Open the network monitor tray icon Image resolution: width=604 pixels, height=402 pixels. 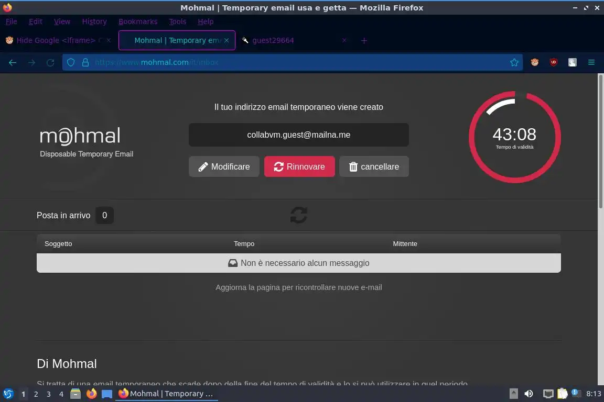(x=548, y=394)
